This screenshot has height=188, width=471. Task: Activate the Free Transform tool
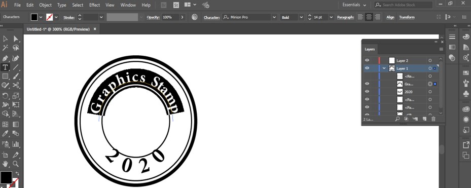click(16, 105)
